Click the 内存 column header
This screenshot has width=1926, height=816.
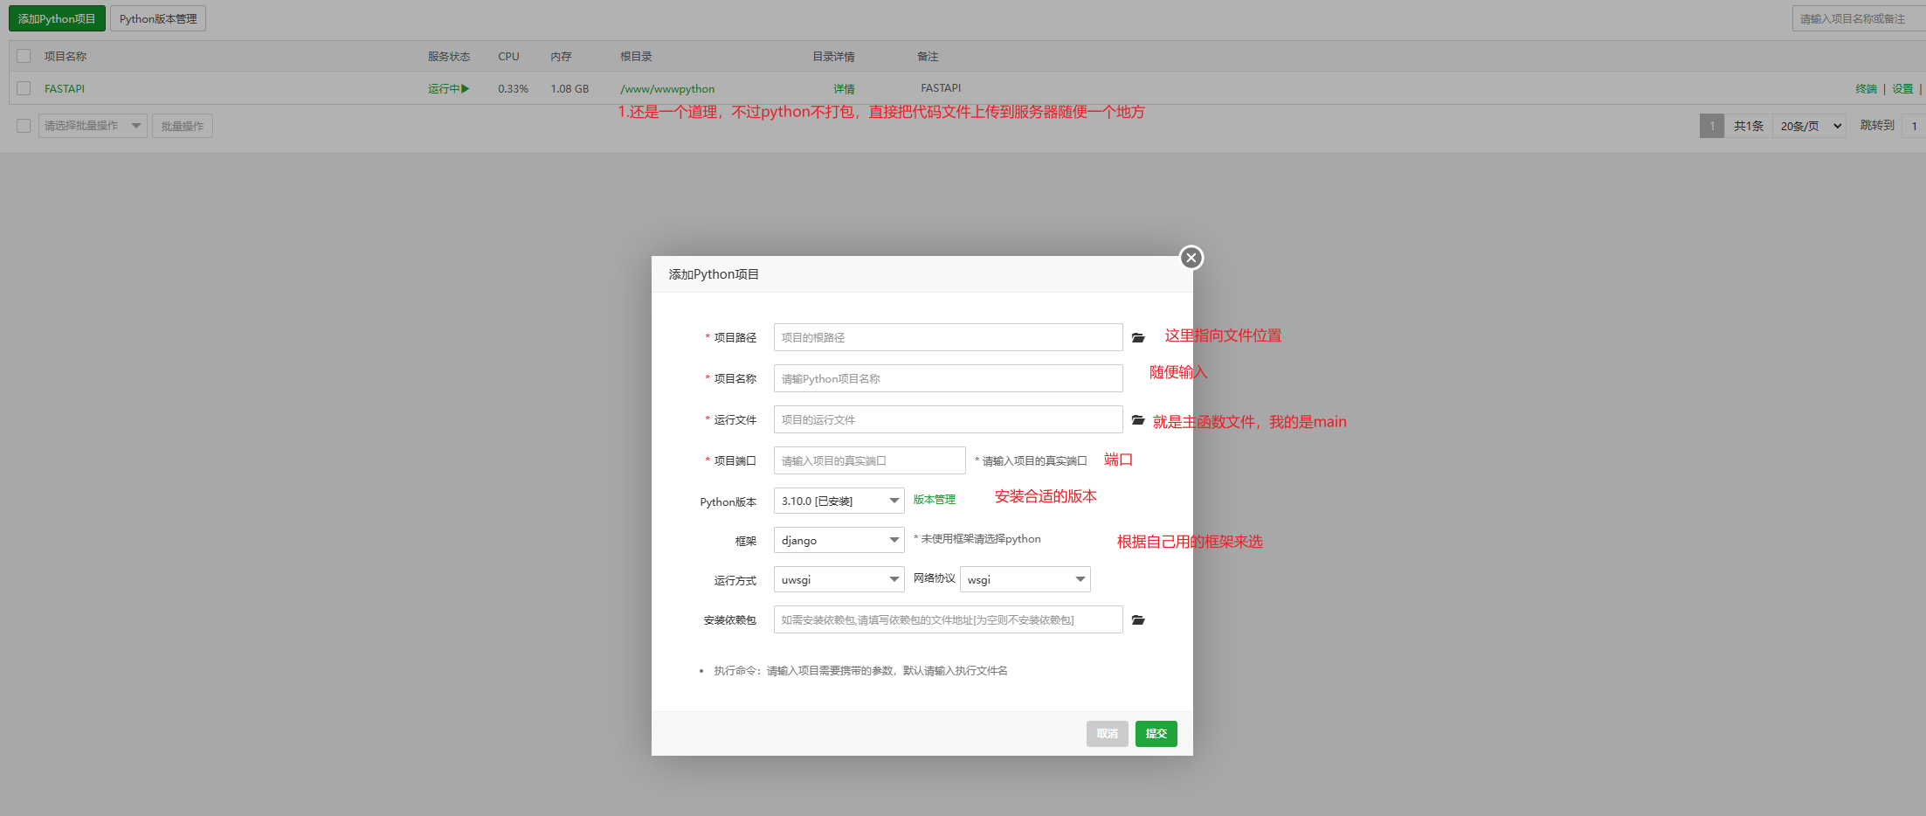[x=561, y=57]
